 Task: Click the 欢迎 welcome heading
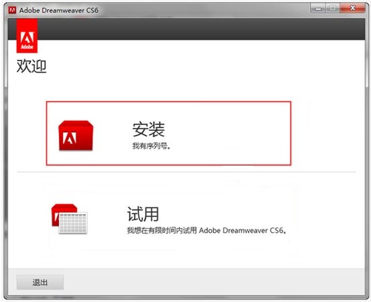point(32,66)
